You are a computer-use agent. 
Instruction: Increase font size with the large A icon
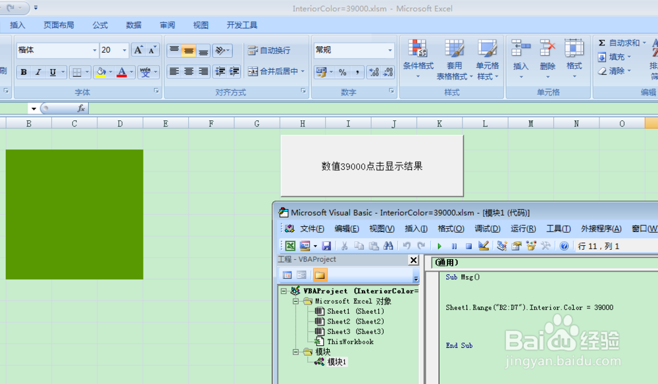pyautogui.click(x=138, y=51)
